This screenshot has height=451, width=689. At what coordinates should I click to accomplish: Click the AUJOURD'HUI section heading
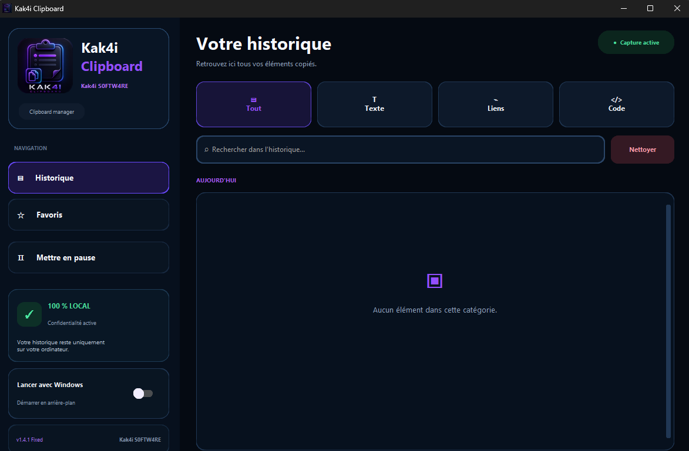point(216,180)
